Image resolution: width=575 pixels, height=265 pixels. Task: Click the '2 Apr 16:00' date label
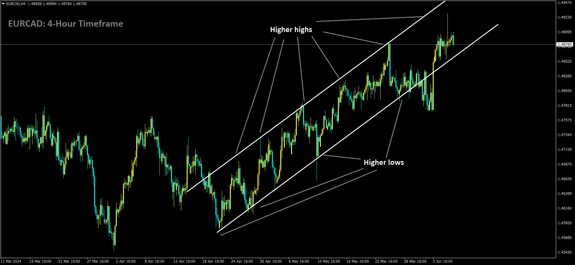[126, 261]
